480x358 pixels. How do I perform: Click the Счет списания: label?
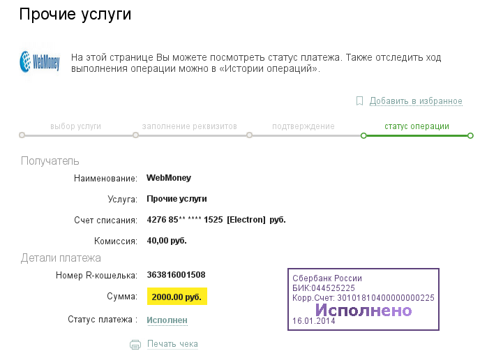point(105,221)
